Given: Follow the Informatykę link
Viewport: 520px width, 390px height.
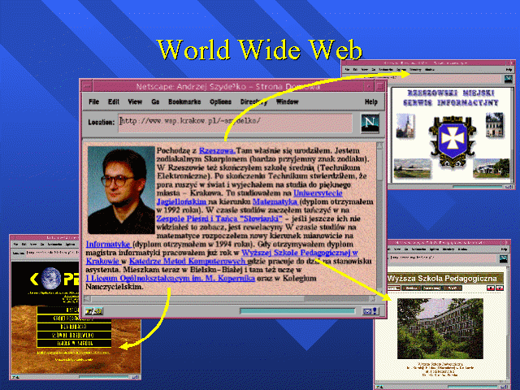Looking at the screenshot, I should coord(108,244).
